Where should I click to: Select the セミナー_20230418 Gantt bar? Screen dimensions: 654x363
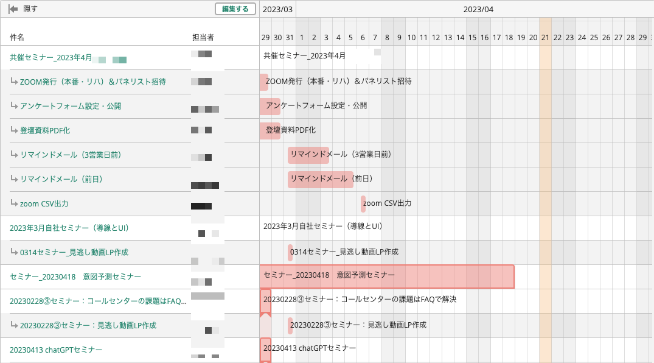(x=387, y=277)
